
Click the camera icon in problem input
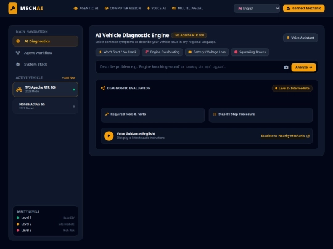[286, 68]
